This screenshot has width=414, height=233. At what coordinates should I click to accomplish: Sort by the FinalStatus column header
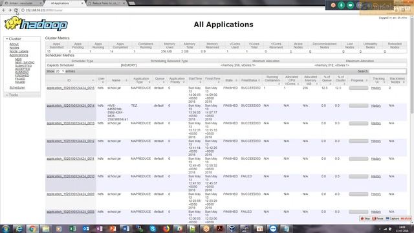pyautogui.click(x=251, y=80)
